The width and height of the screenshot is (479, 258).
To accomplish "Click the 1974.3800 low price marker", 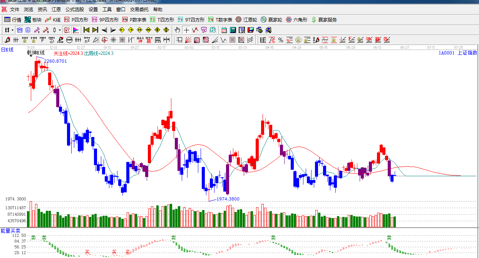I will [228, 199].
